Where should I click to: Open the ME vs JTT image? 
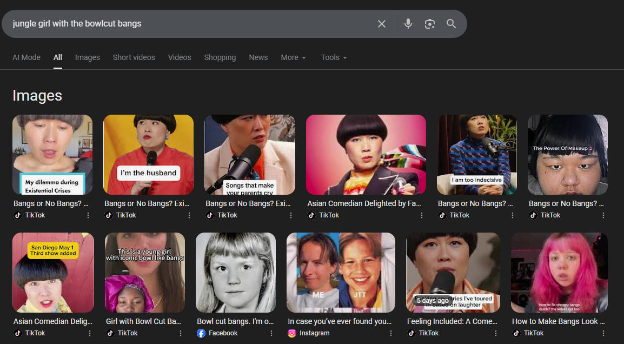(341, 273)
